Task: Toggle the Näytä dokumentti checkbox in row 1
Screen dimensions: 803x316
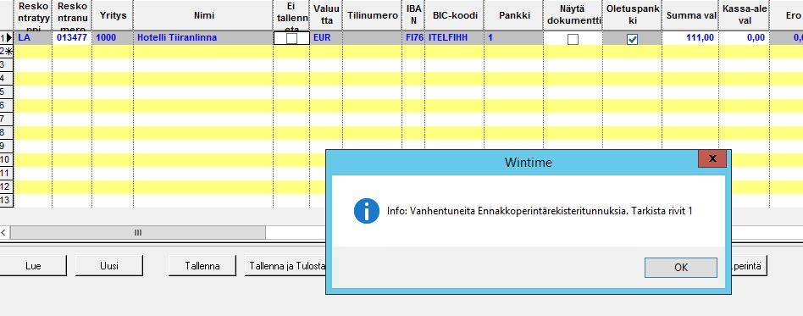Action: click(573, 39)
